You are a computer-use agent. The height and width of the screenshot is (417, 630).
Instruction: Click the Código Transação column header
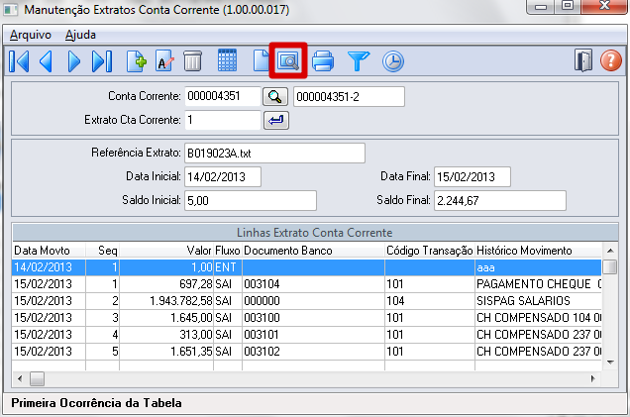(x=430, y=251)
